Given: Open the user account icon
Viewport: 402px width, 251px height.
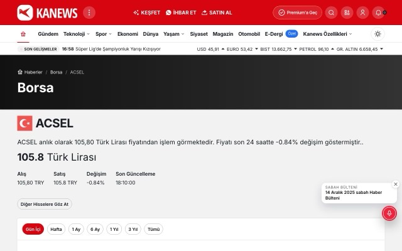Looking at the screenshot, I should (362, 13).
